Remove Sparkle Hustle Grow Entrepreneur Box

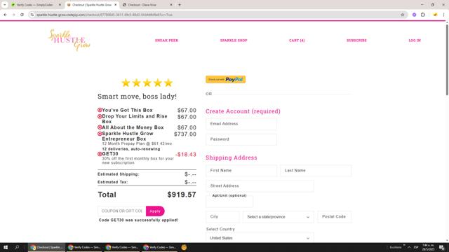(100, 134)
